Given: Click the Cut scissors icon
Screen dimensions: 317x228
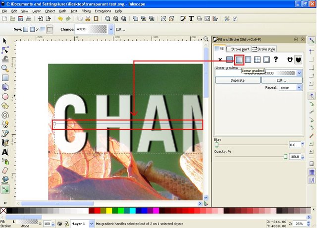Looking at the screenshot, I should pos(88,19).
